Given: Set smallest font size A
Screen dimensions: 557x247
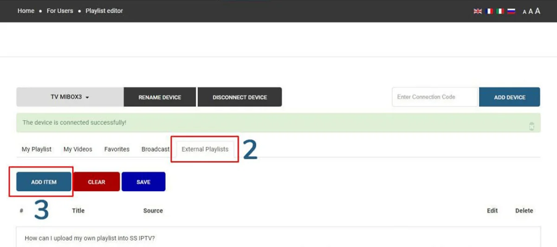Looking at the screenshot, I should coord(525,12).
